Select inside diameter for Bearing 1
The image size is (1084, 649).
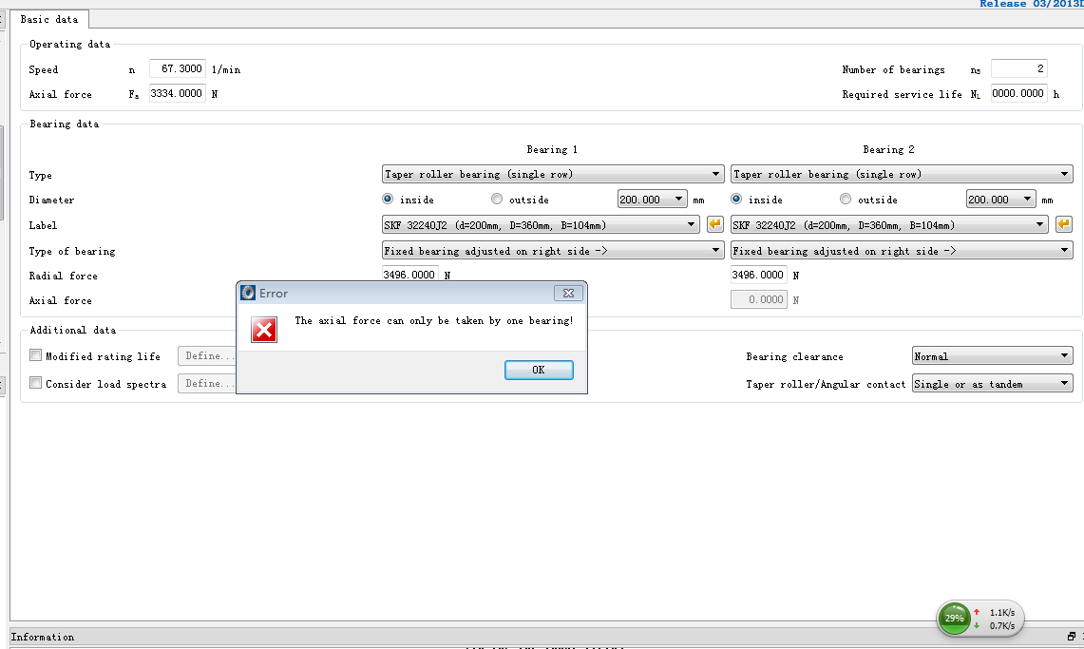coord(388,199)
